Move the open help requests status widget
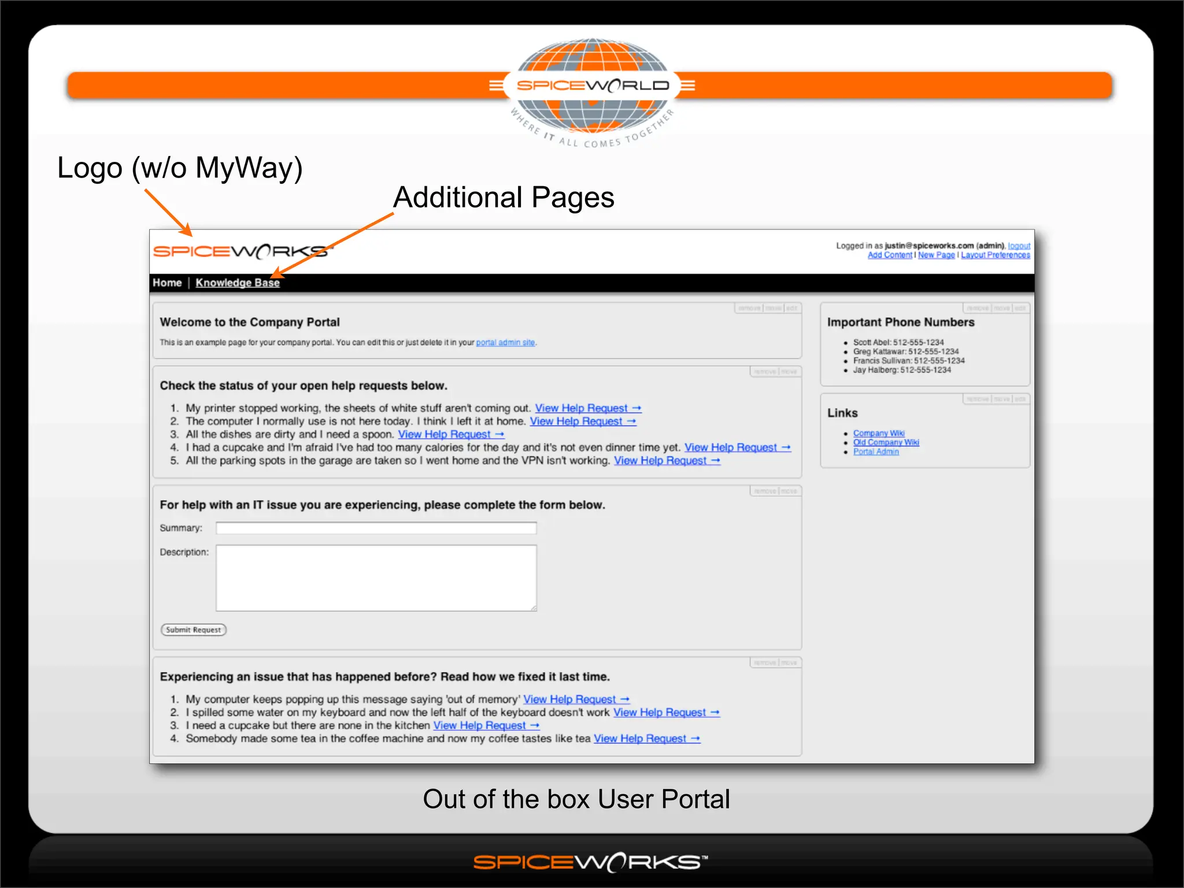The width and height of the screenshot is (1184, 888). pyautogui.click(x=789, y=372)
